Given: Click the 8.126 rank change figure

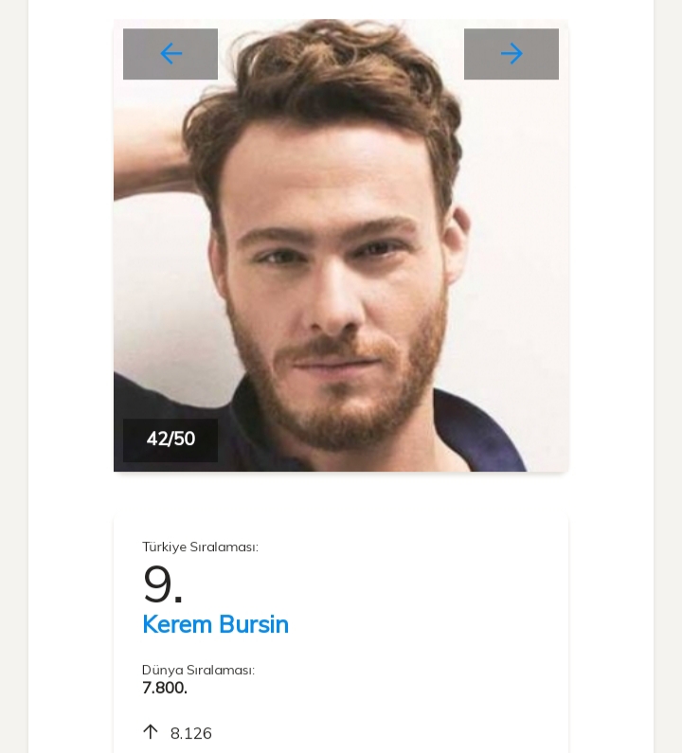Looking at the screenshot, I should coord(191,734).
